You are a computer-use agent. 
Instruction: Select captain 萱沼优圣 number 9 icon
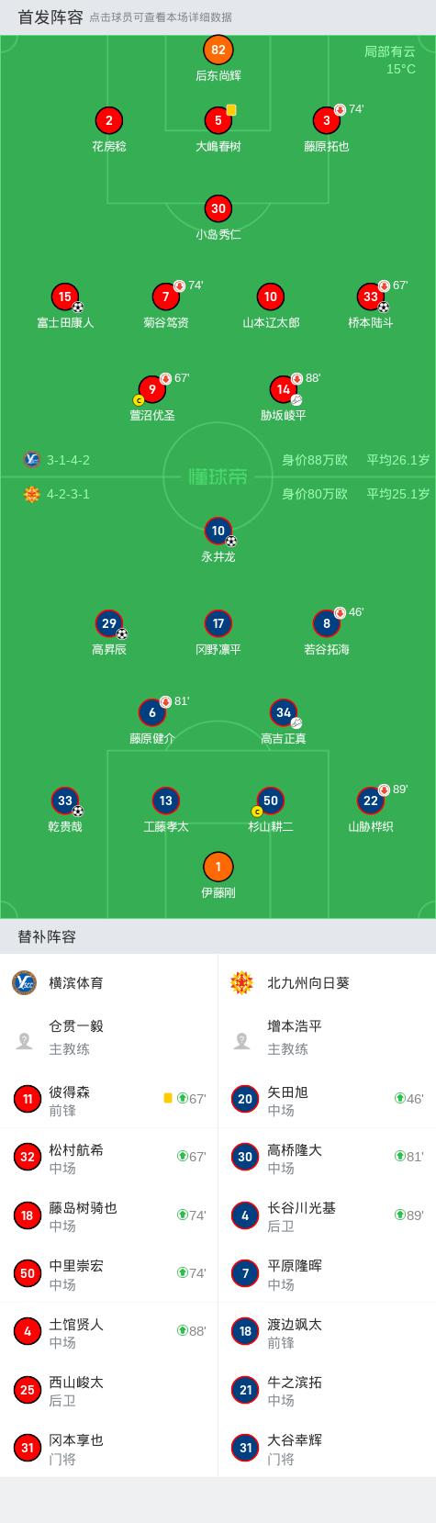pyautogui.click(x=152, y=389)
